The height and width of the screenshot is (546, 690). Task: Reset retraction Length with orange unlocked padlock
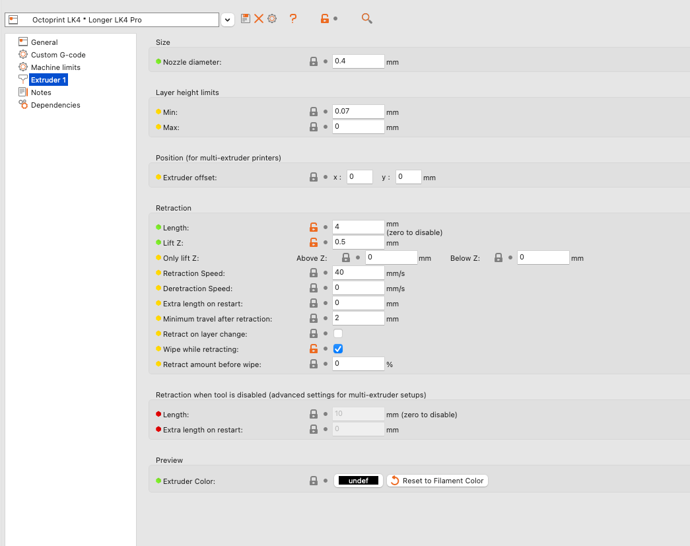314,227
